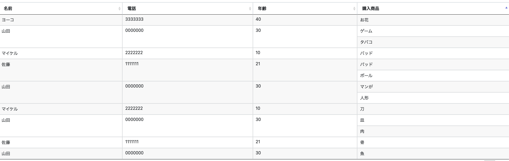The height and width of the screenshot is (161, 509).
Task: Click the phone number 3333333 cell
Action: click(x=134, y=19)
